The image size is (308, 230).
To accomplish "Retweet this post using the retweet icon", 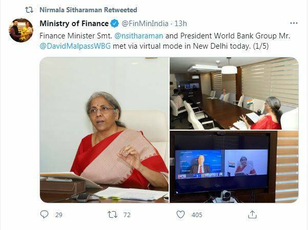I will [113, 215].
